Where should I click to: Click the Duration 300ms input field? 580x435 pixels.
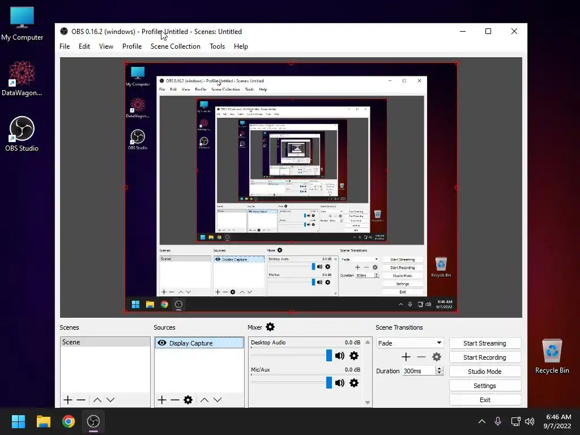tap(419, 371)
